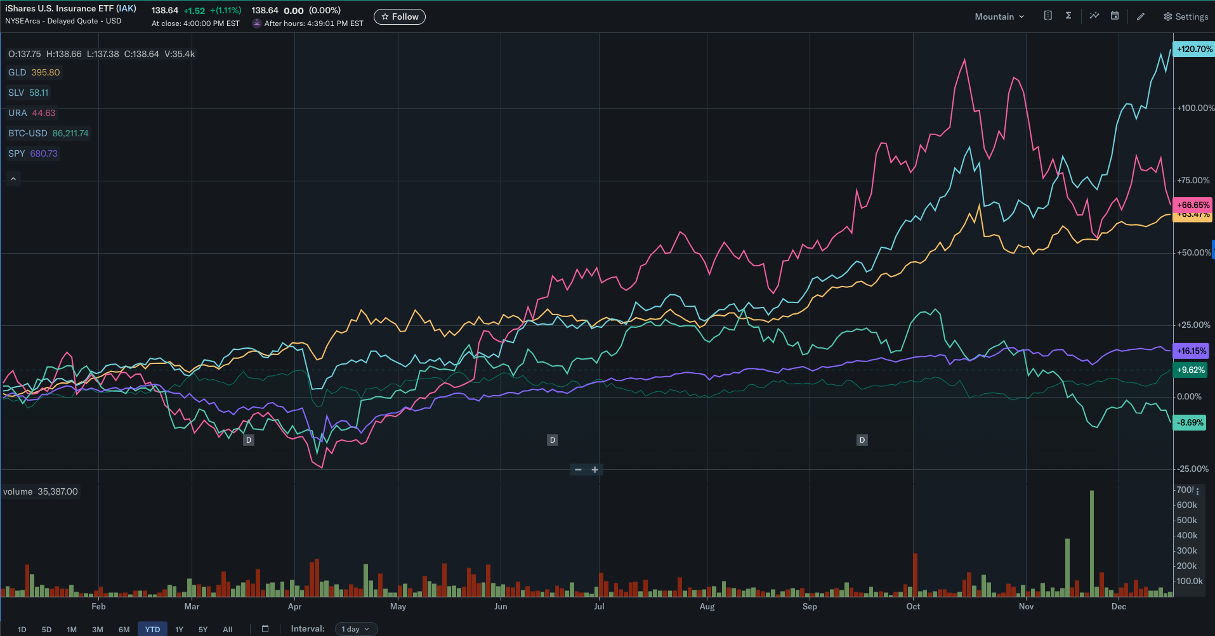Open the volume panel options menu
The height and width of the screenshot is (636, 1215).
click(1197, 491)
